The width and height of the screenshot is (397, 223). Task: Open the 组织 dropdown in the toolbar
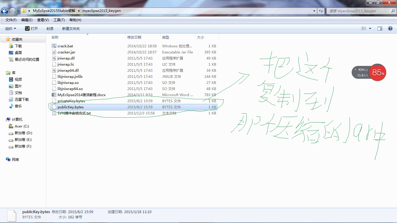pos(11,28)
